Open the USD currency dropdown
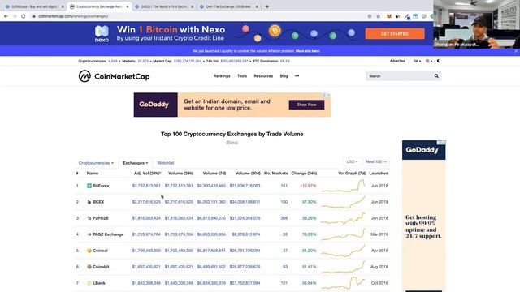The height and width of the screenshot is (292, 520). (352, 161)
